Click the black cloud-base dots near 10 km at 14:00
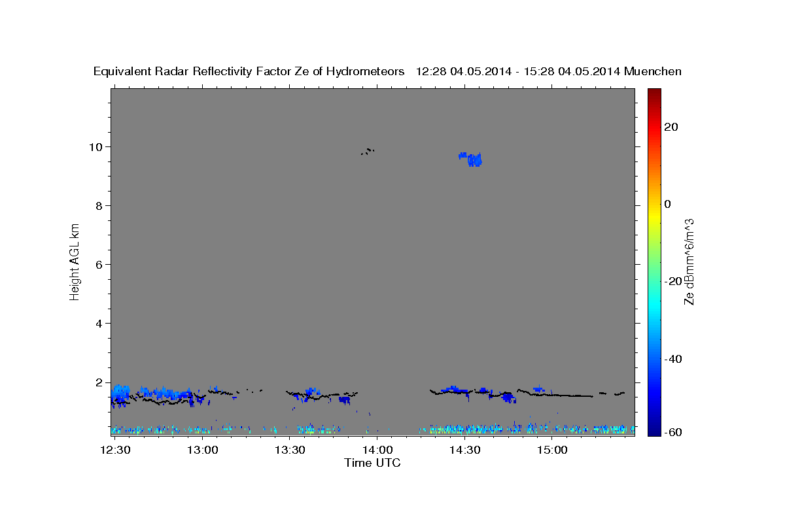This screenshot has height=523, width=785. [x=368, y=152]
